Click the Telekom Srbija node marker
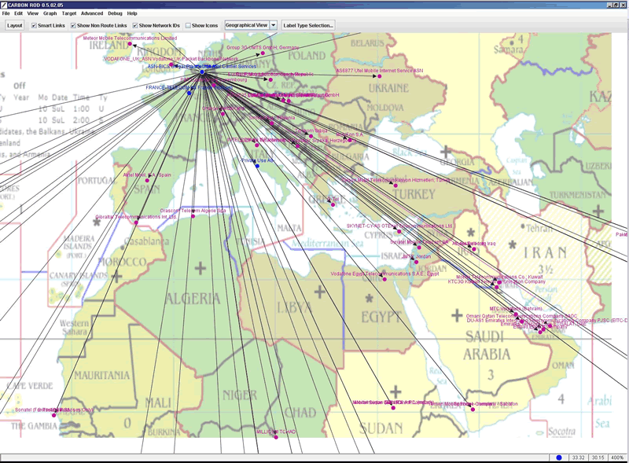 (311, 136)
